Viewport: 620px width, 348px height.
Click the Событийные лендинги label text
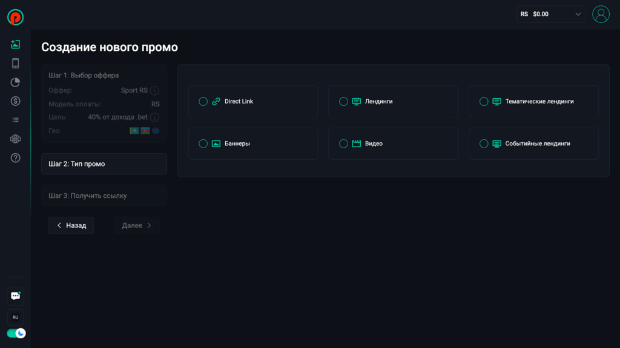[538, 143]
